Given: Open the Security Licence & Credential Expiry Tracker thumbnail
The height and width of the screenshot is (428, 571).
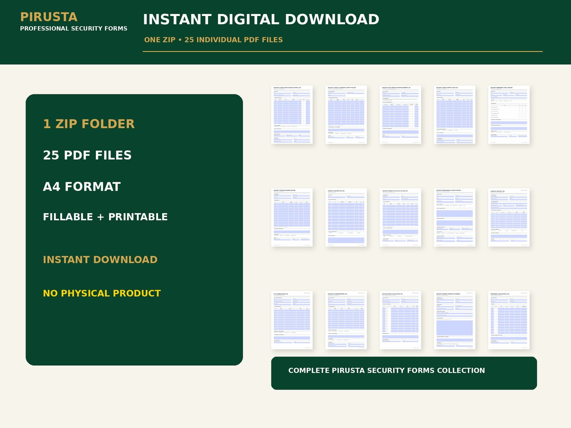Looking at the screenshot, I should [346, 115].
